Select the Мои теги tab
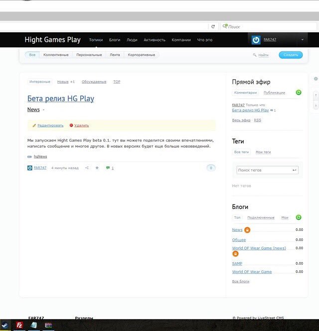The image size is (319, 331). pyautogui.click(x=263, y=152)
